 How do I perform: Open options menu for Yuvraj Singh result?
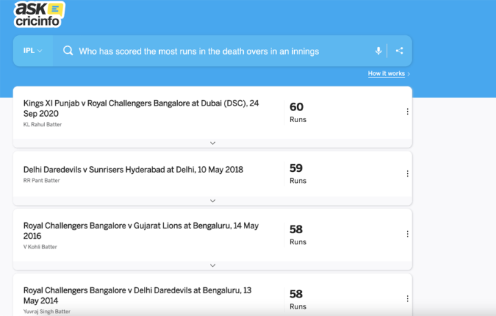click(407, 299)
